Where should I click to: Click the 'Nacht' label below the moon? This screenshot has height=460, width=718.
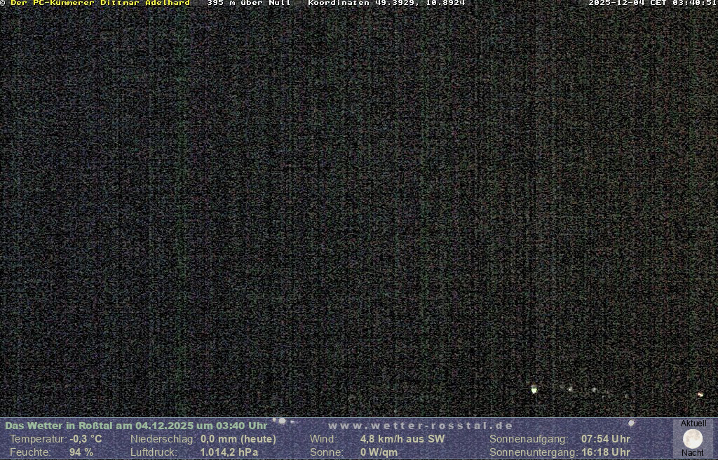692,453
